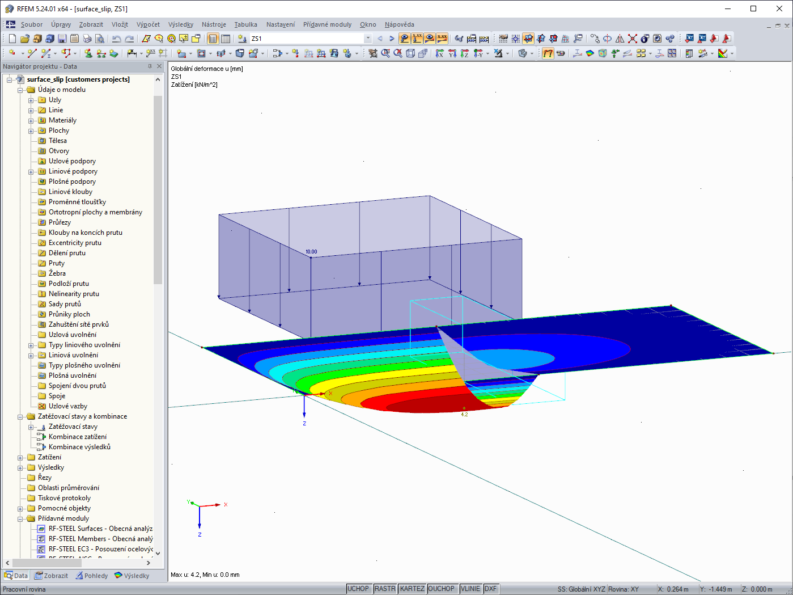Switch to the Pohledy navigator tab
The height and width of the screenshot is (595, 793).
tap(91, 576)
